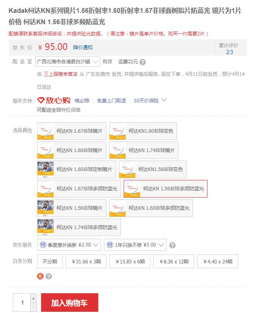Choose the ¥31.66 x 3期 installment option
This screenshot has height=313, width=253.
pos(86,261)
